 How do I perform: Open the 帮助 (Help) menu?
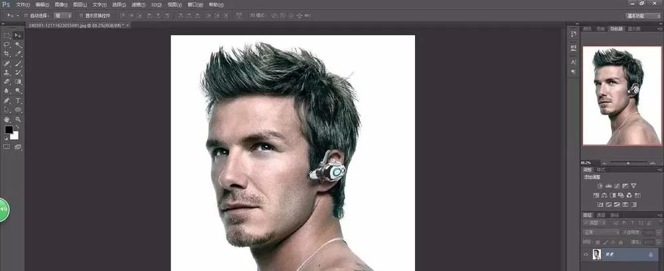pyautogui.click(x=216, y=5)
